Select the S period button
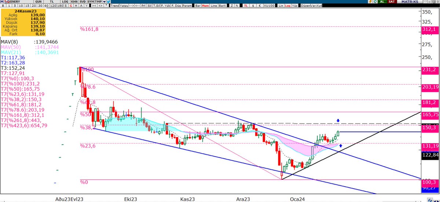 click(66, 6)
